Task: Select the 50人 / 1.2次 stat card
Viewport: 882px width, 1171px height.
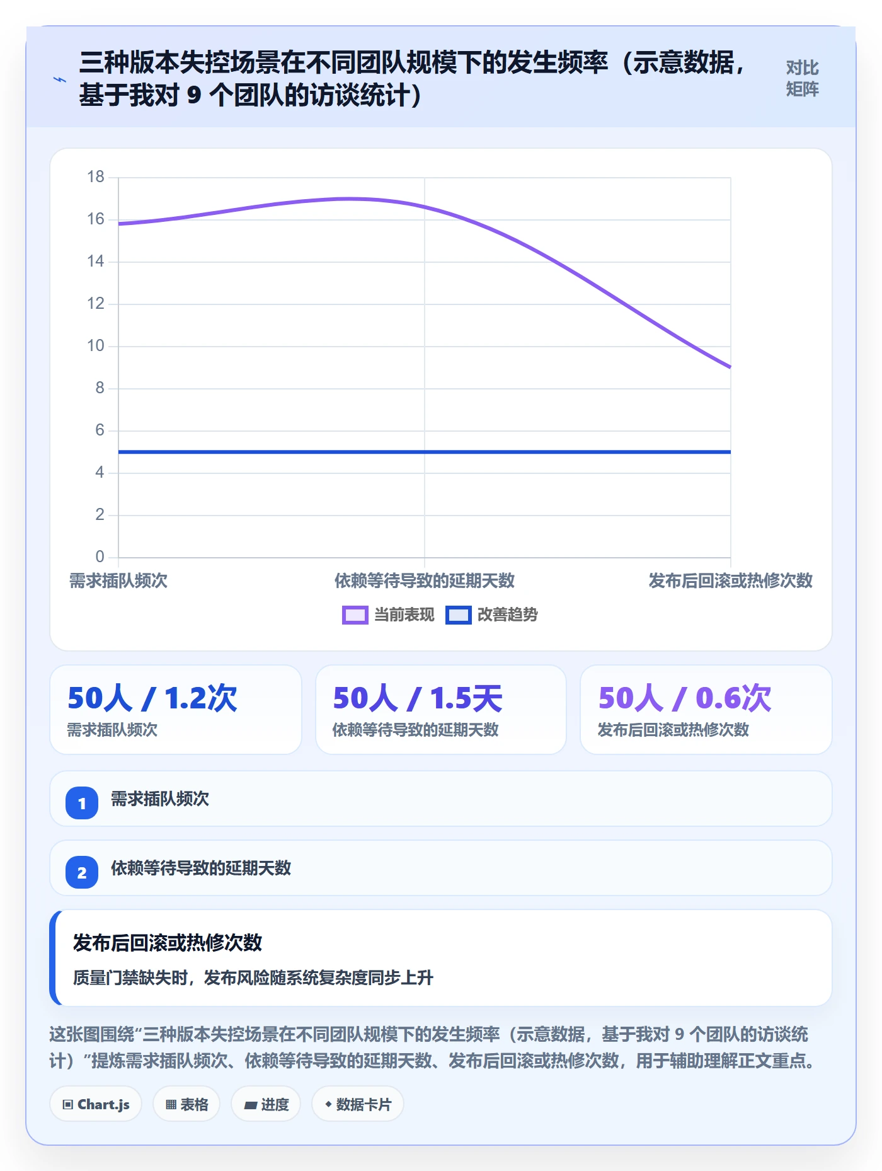Action: click(176, 710)
